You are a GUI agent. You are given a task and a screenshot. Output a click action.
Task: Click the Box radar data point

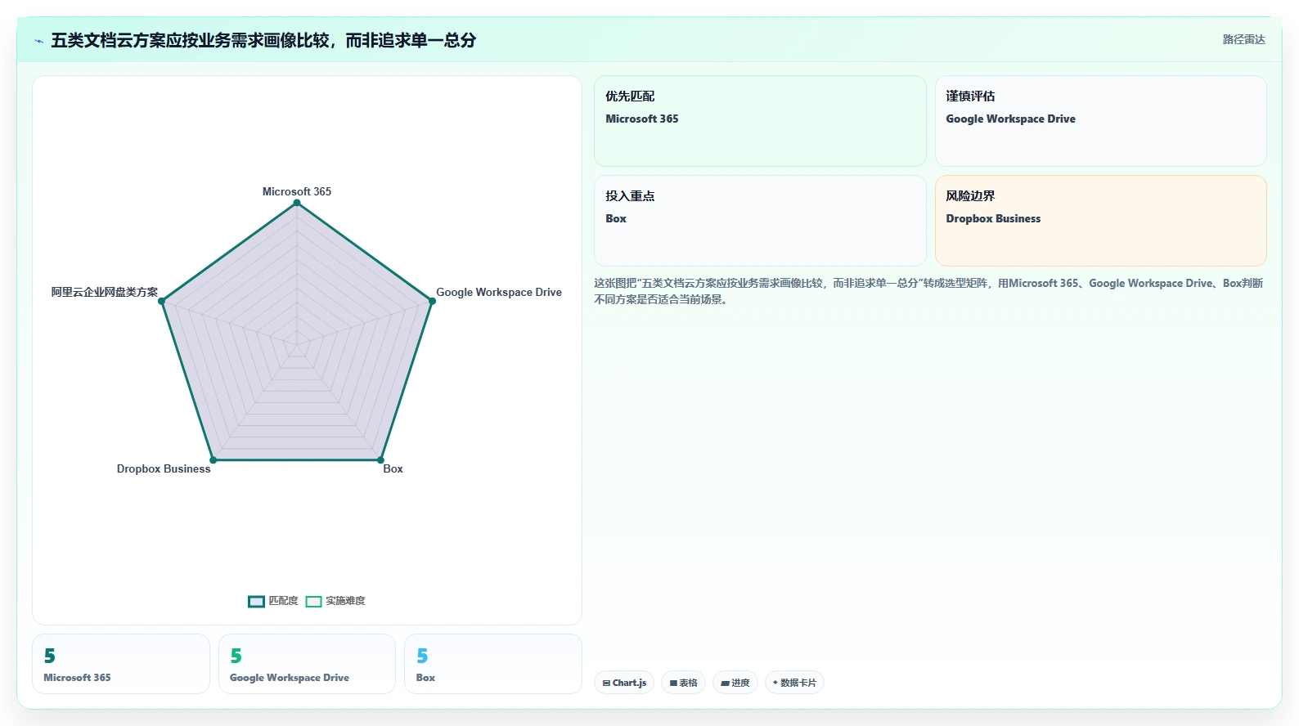pyautogui.click(x=380, y=459)
